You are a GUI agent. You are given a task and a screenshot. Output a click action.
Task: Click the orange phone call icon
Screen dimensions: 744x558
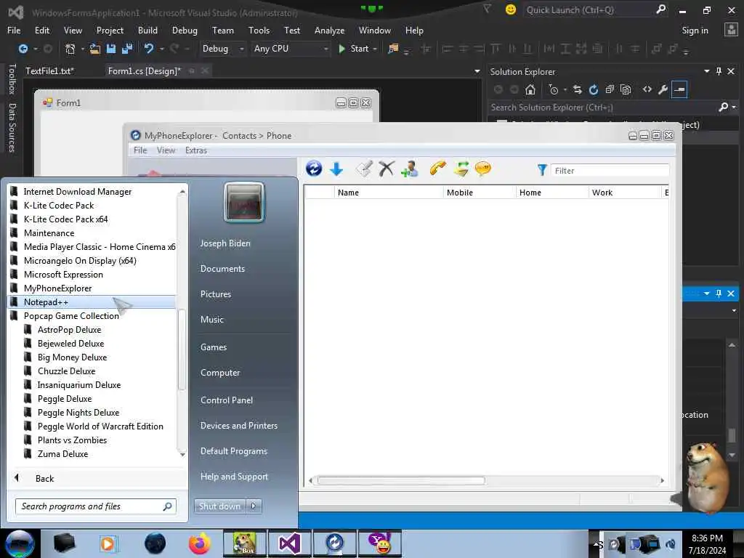(437, 168)
